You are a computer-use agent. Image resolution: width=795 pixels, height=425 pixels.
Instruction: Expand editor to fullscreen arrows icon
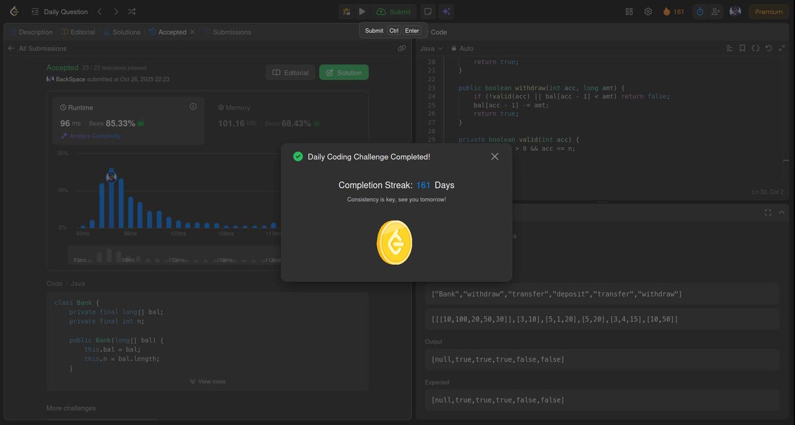[x=782, y=48]
